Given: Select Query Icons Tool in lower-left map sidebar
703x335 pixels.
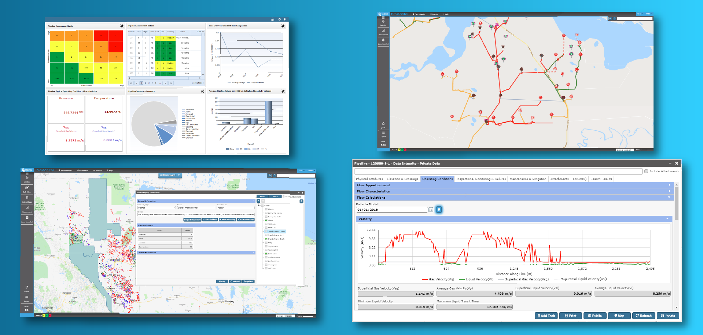Looking at the screenshot, I should pos(27,219).
